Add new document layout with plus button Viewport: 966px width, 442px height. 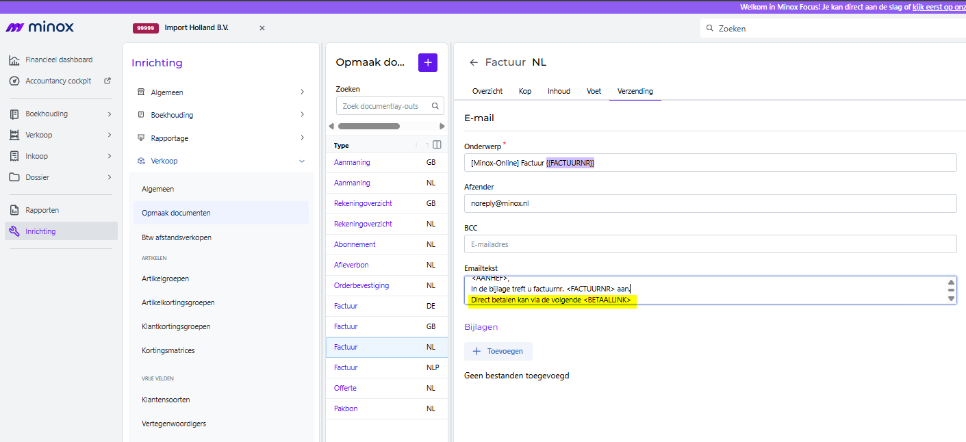click(x=428, y=62)
